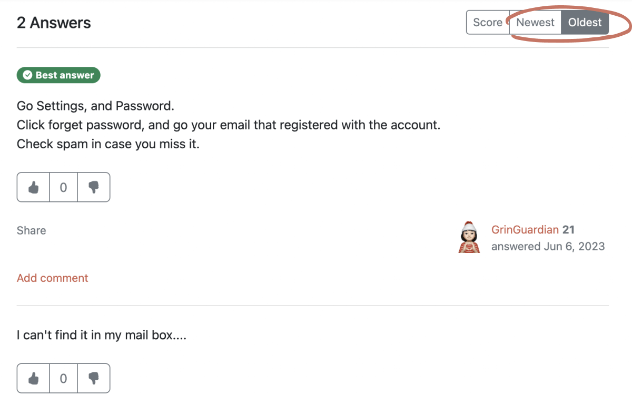This screenshot has height=395, width=632.
Task: Click Share under the best answer
Action: click(31, 230)
